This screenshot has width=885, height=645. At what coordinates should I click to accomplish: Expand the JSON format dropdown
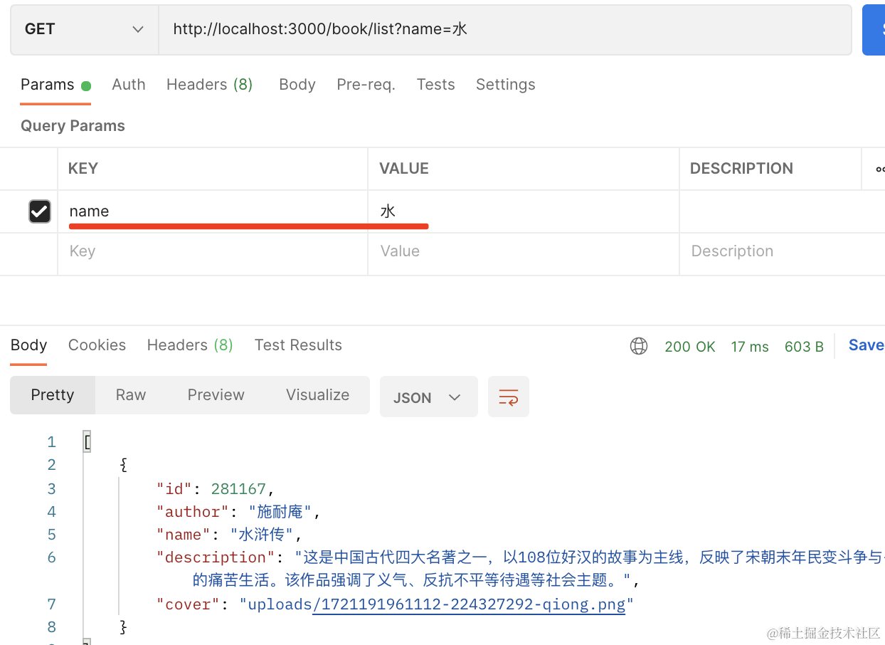[428, 397]
